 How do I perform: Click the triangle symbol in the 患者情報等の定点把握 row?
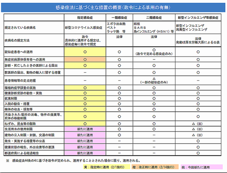point(154,78)
